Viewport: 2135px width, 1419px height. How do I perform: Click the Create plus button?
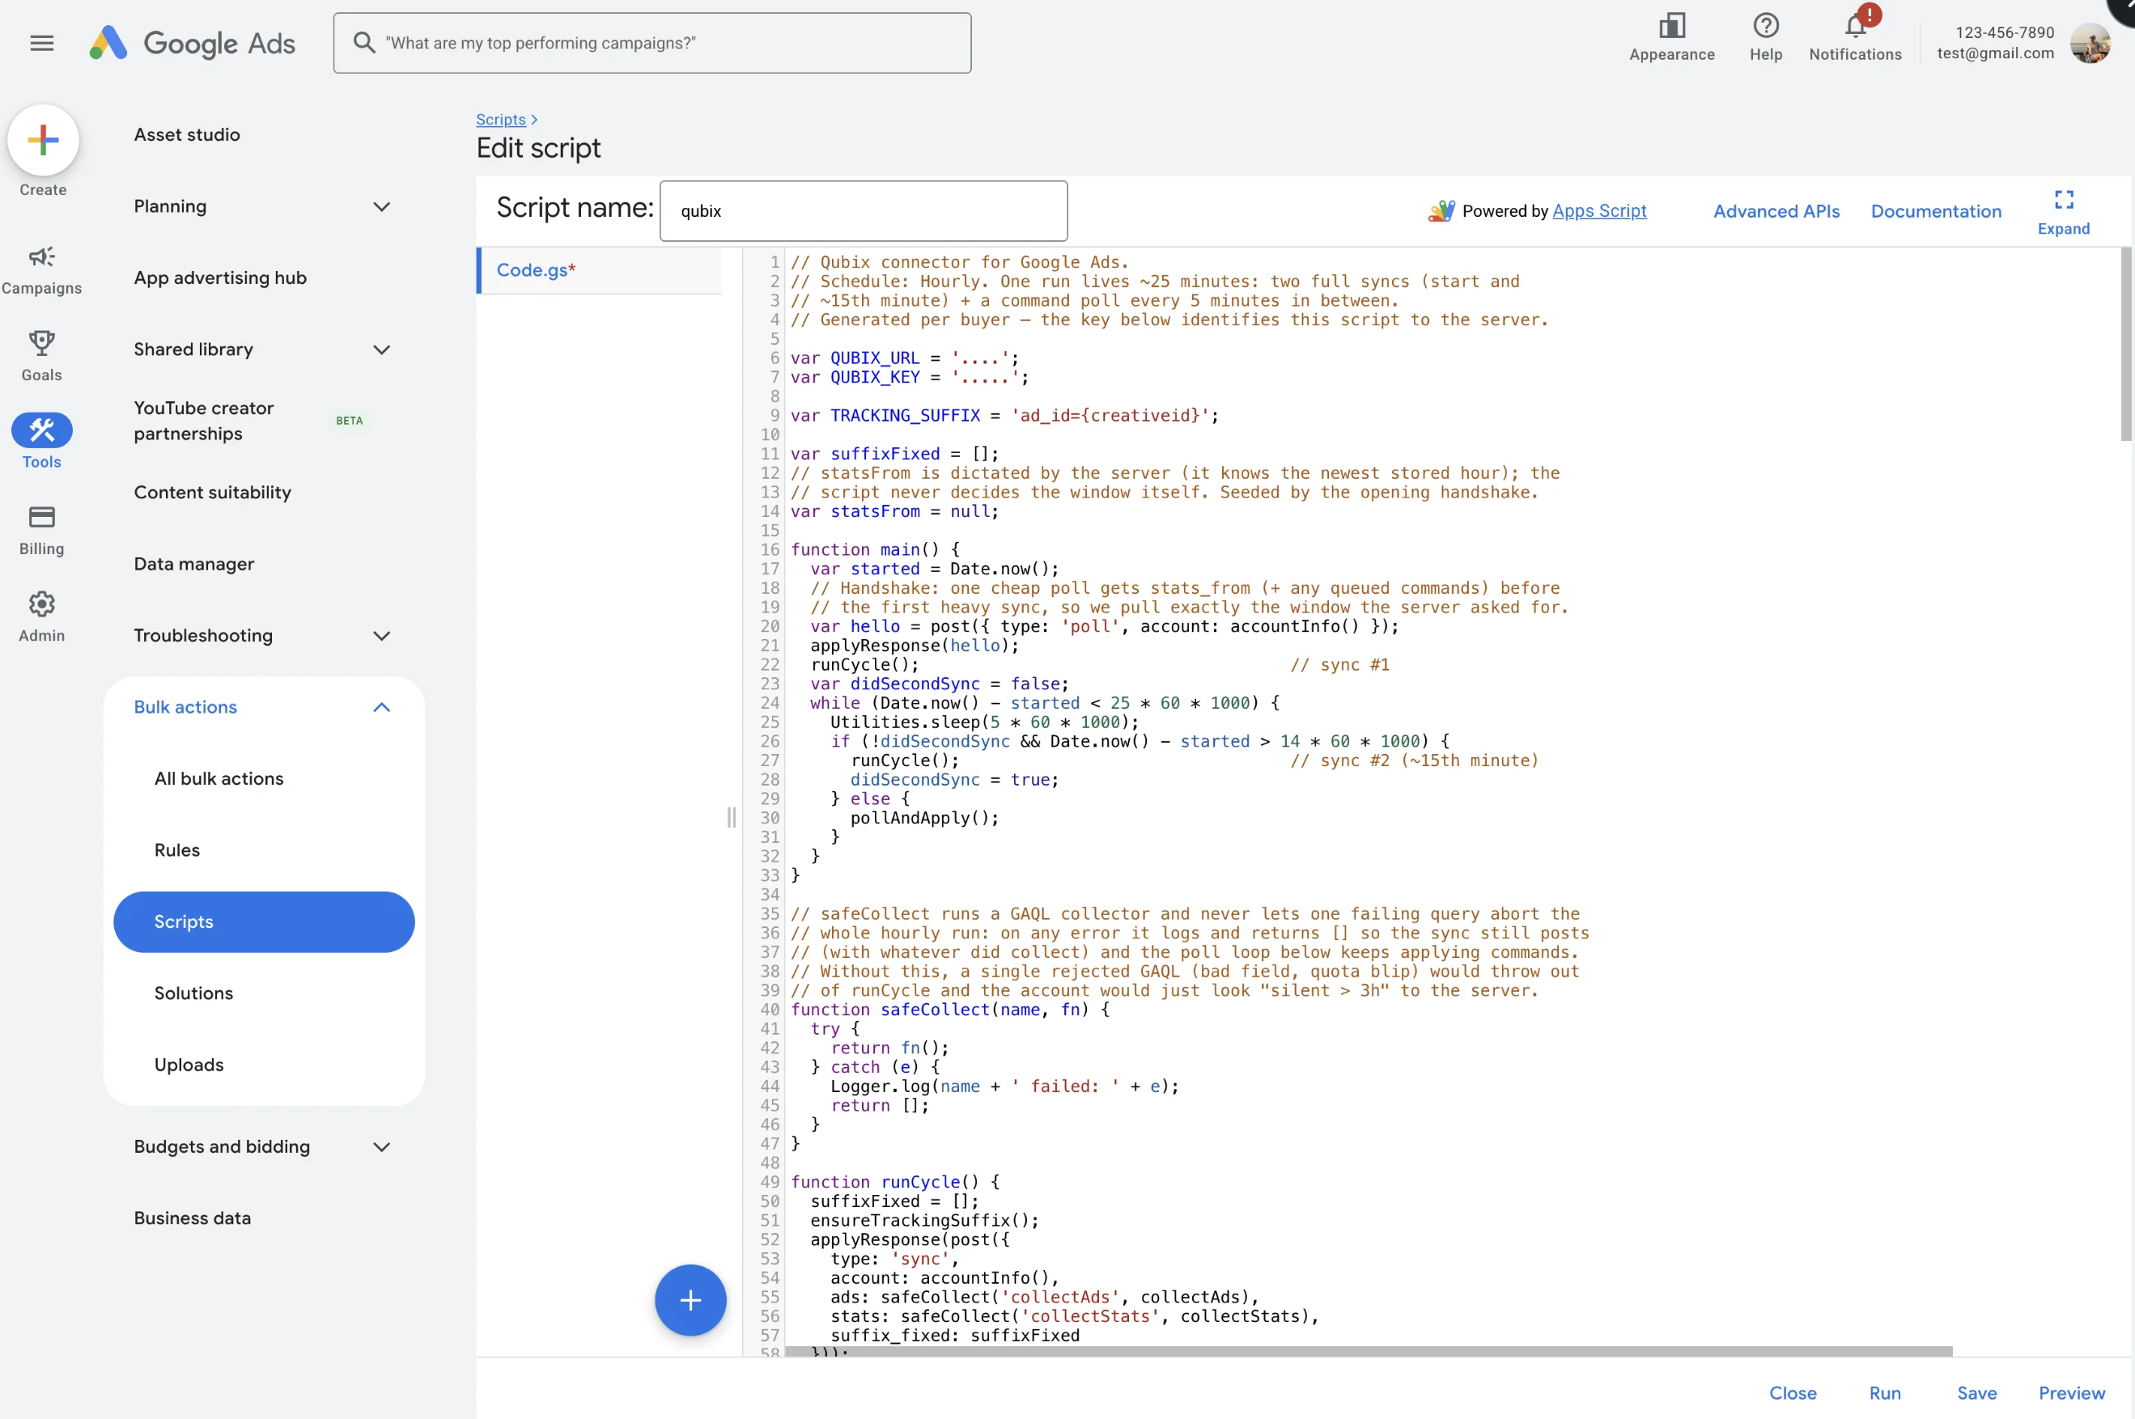click(x=43, y=140)
